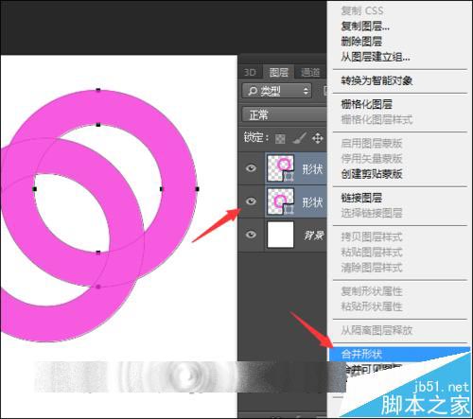Select 链接图层 menu entry

click(x=361, y=198)
